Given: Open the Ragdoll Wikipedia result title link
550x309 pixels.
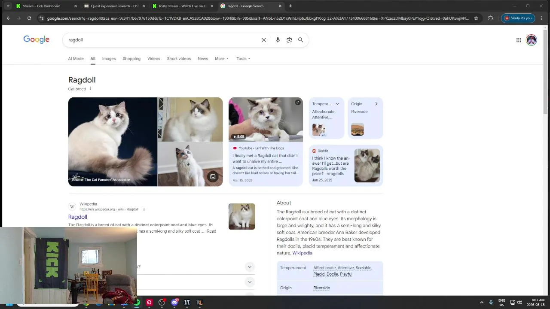Looking at the screenshot, I should pos(78,217).
